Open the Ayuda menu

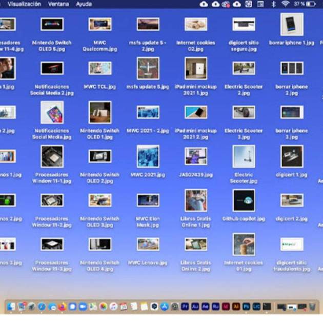pos(84,4)
